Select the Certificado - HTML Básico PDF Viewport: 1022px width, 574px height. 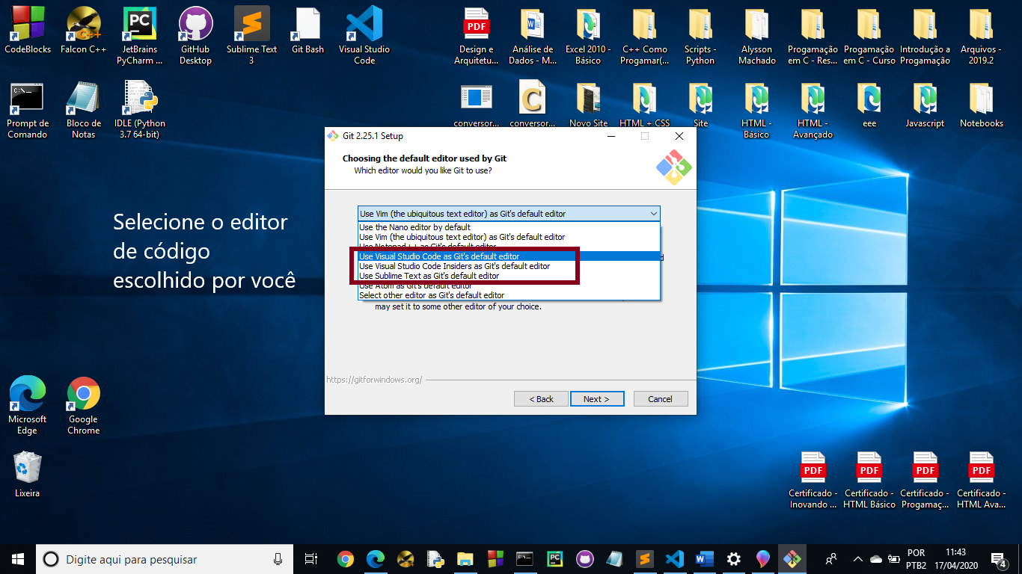[x=869, y=480]
